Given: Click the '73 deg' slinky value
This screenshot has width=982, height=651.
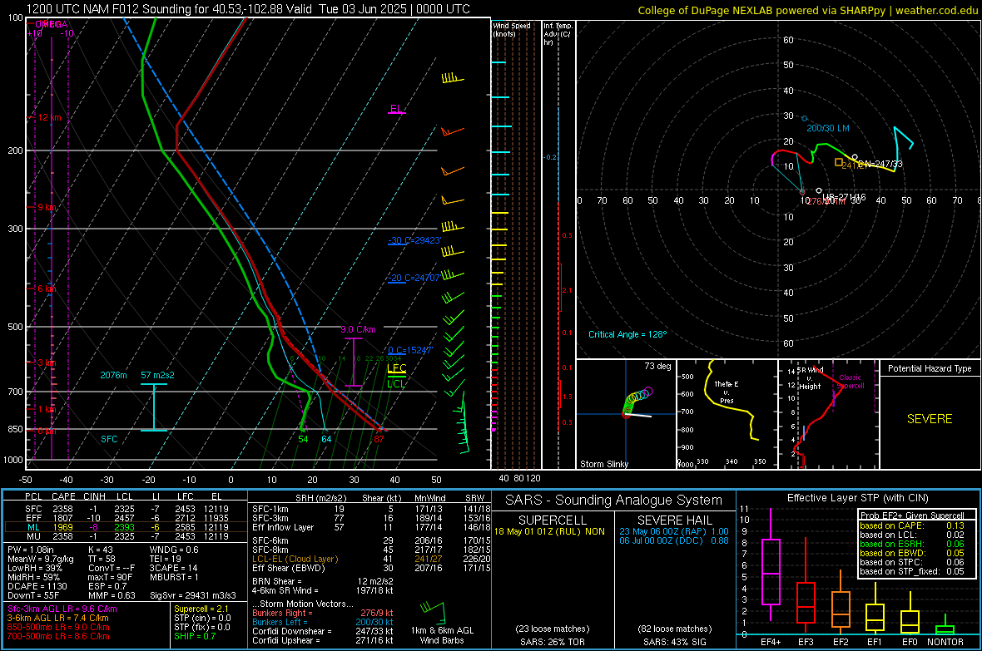Looking at the screenshot, I should click(x=657, y=366).
